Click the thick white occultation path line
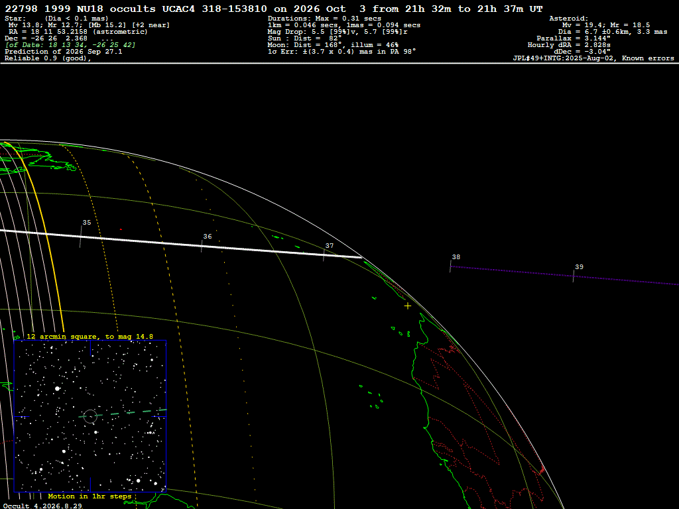The height and width of the screenshot is (509, 679). click(x=181, y=244)
